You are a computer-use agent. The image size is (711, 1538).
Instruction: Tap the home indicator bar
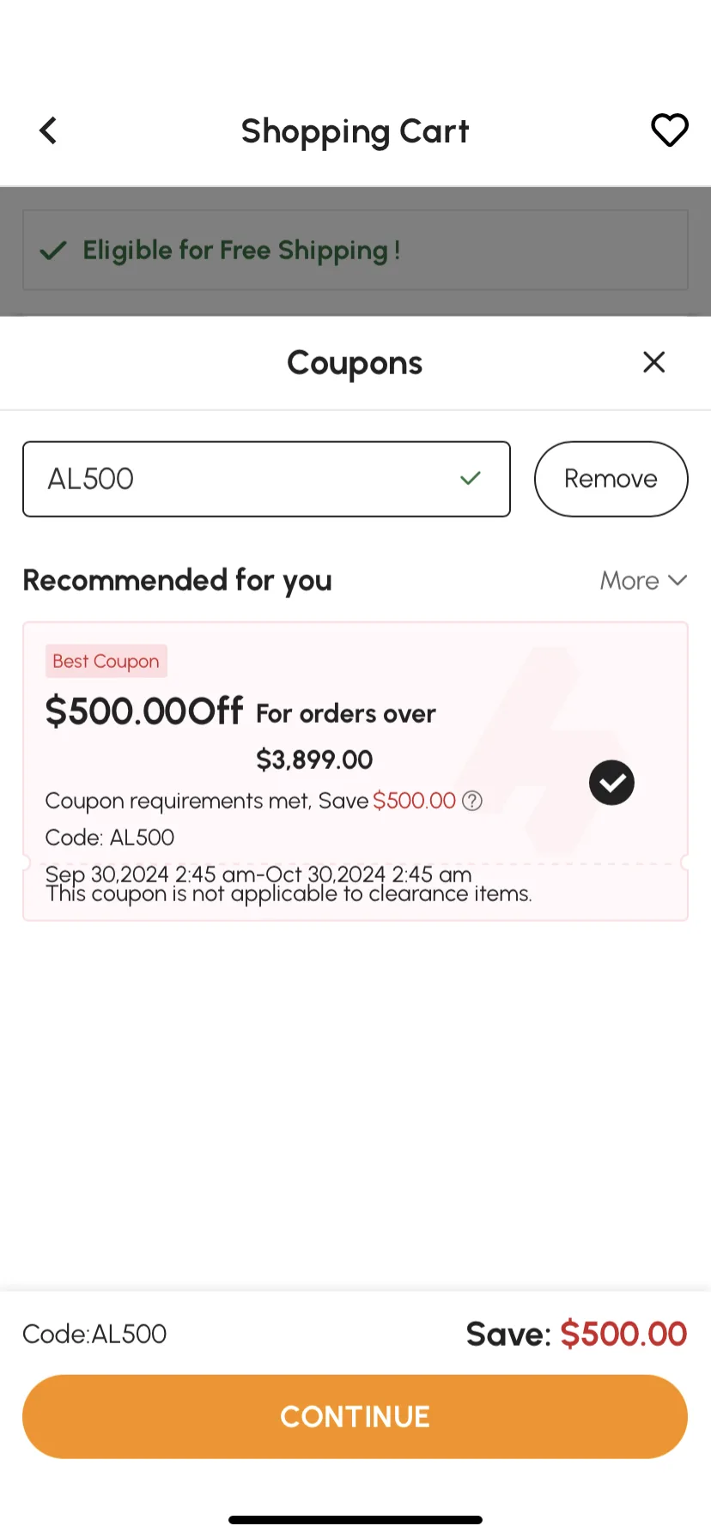(355, 1520)
